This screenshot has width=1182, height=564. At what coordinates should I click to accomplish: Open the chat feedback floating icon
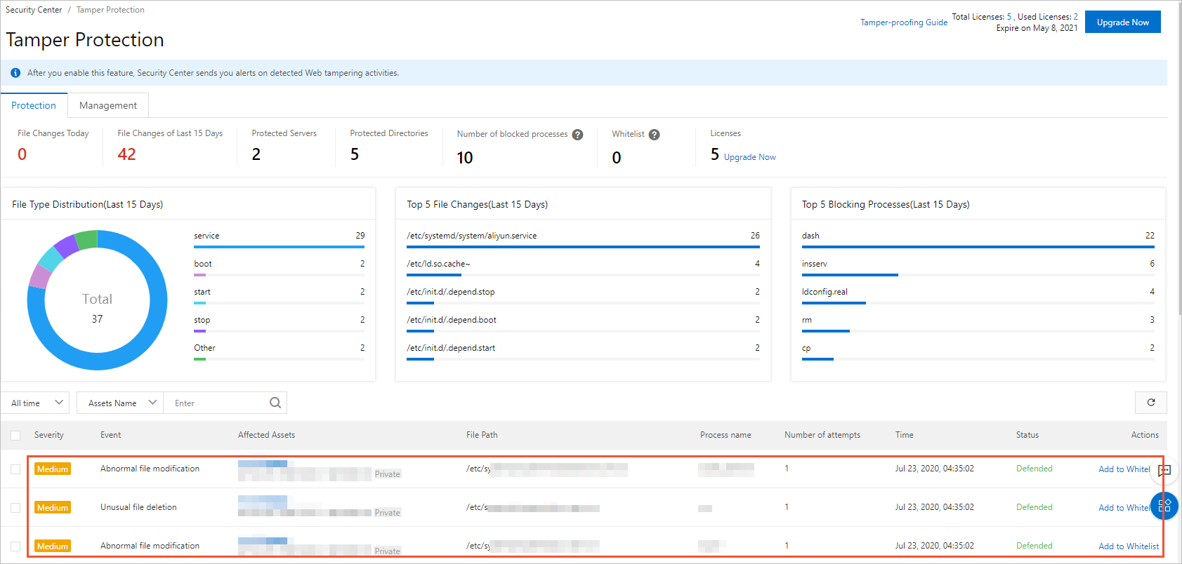(x=1164, y=471)
